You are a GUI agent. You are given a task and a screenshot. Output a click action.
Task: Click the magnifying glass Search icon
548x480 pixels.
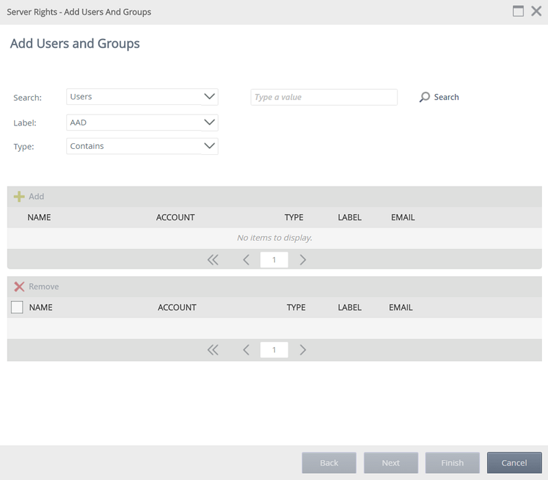[425, 97]
